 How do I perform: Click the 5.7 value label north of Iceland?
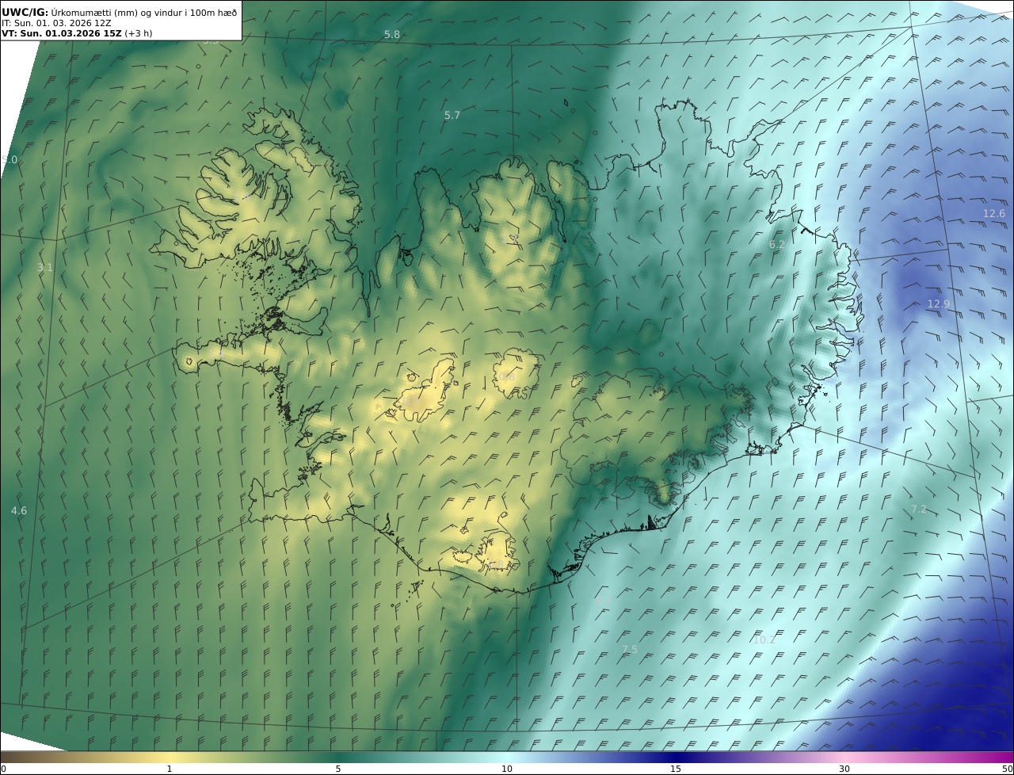pyautogui.click(x=452, y=116)
